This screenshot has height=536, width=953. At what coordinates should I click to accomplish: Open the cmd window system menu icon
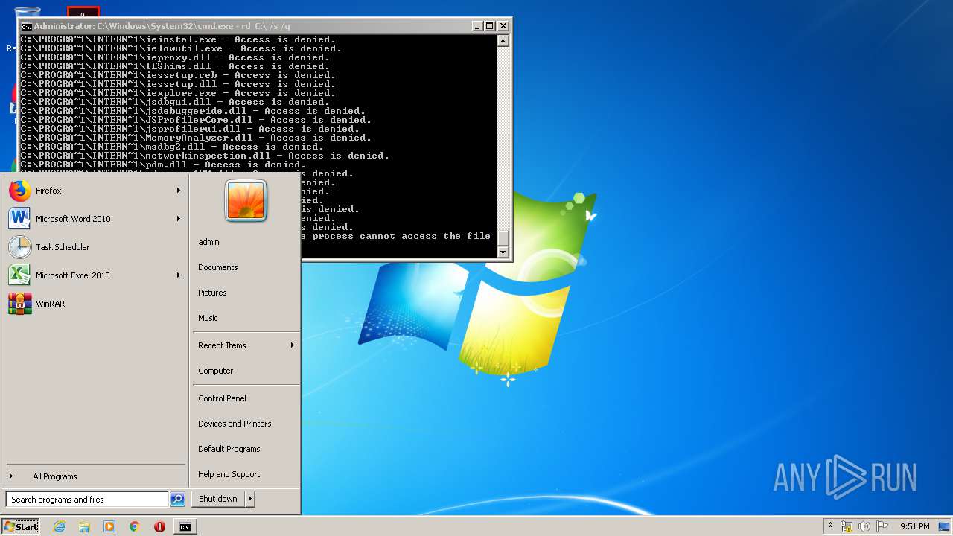(26, 26)
